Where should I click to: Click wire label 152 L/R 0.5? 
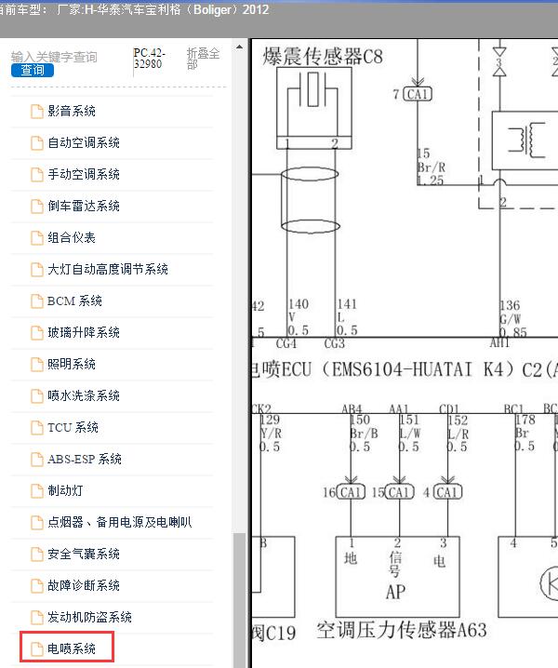(458, 434)
